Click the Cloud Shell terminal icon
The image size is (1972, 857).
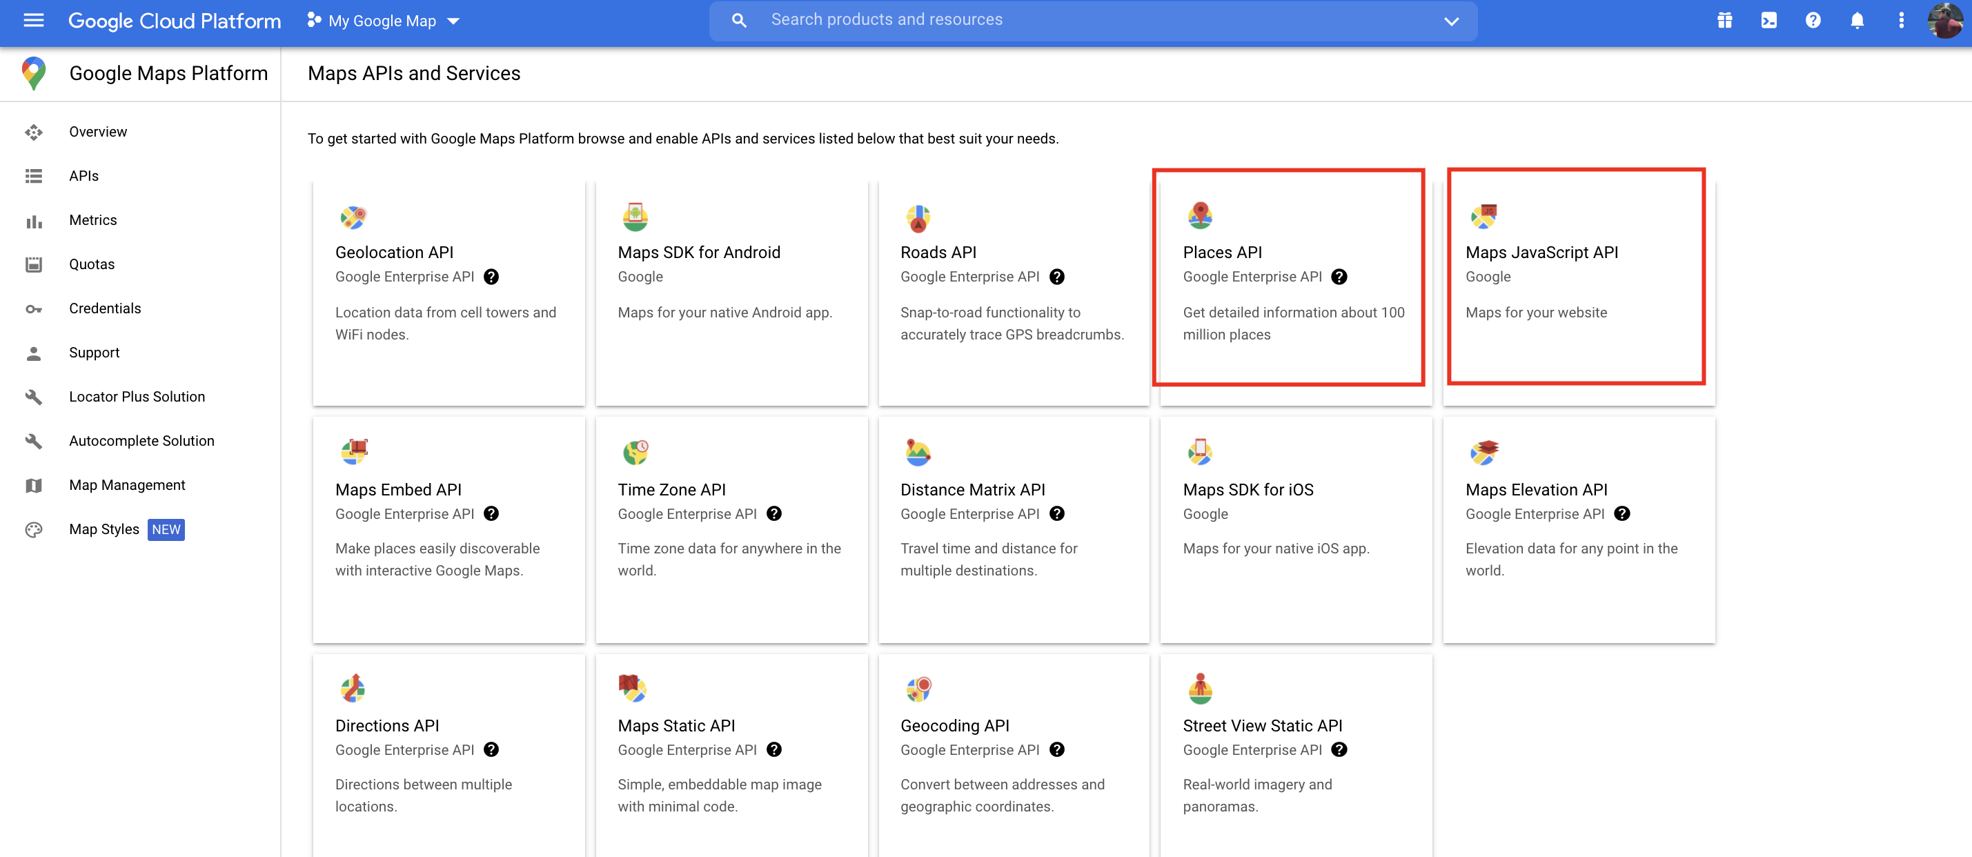pyautogui.click(x=1768, y=21)
